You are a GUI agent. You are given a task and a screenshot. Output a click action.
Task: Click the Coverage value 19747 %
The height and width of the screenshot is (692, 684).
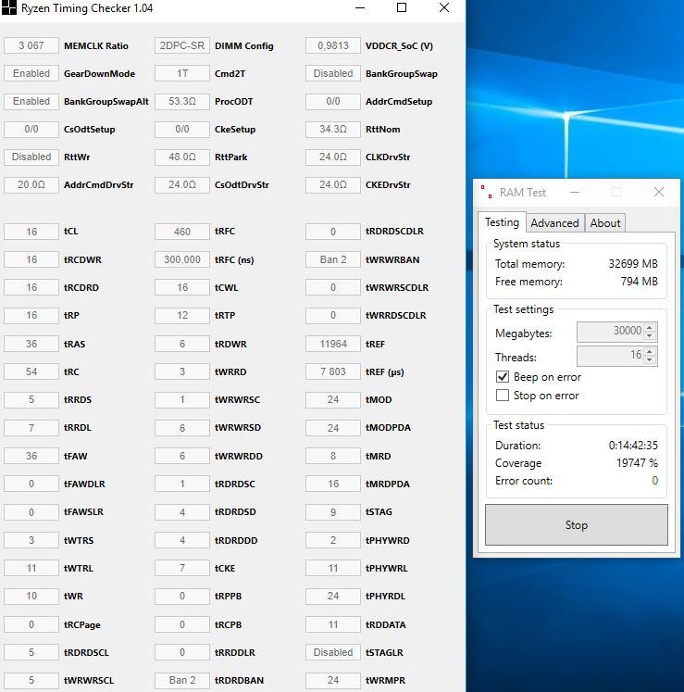click(637, 463)
